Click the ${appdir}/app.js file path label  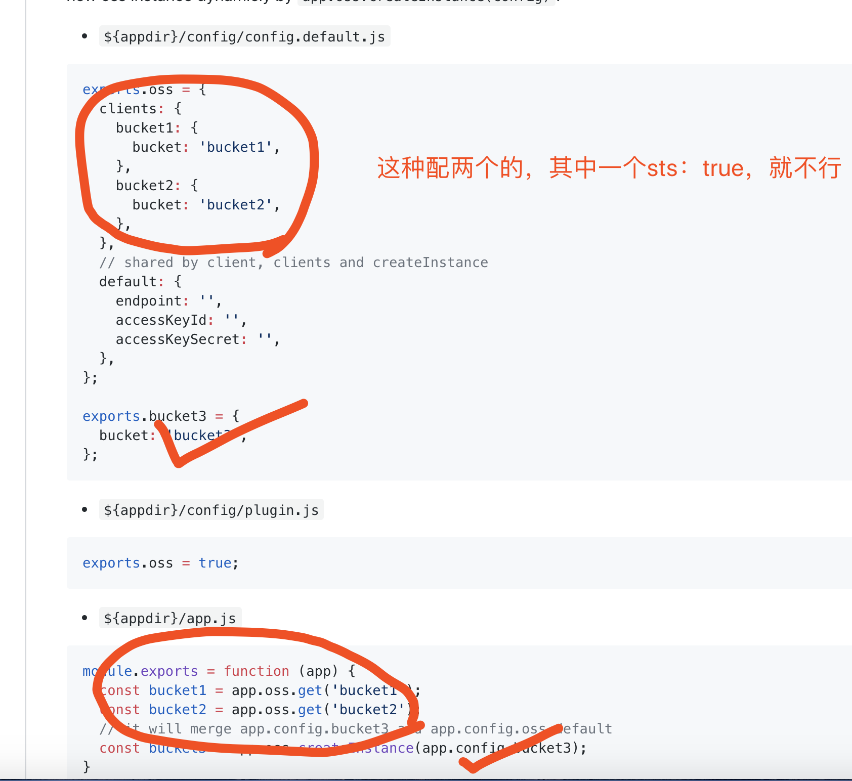pos(170,619)
